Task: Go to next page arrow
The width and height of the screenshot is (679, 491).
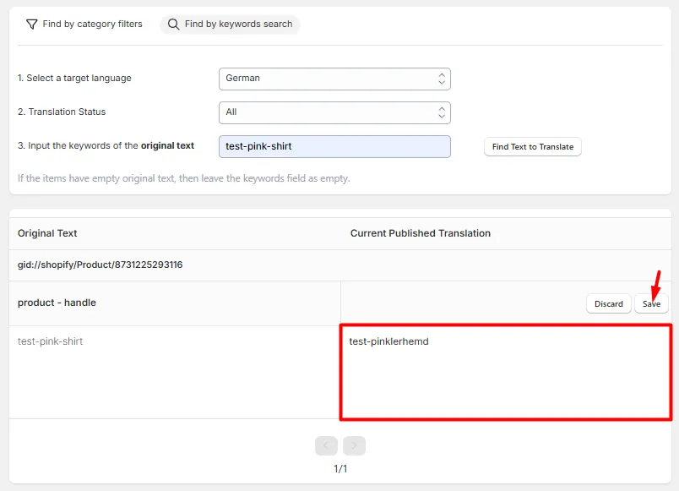Action: tap(354, 445)
